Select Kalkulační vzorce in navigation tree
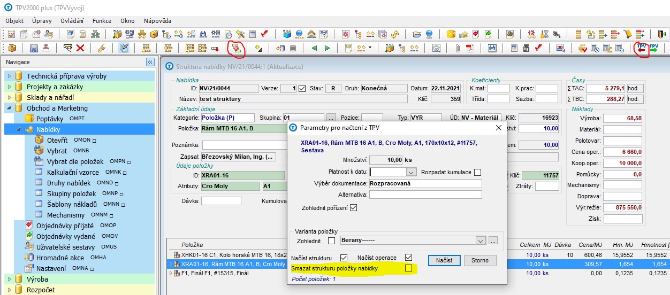670x295 pixels. pos(73,172)
